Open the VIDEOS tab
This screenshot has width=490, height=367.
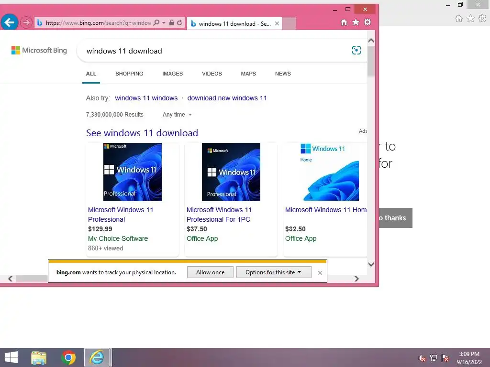[212, 74]
